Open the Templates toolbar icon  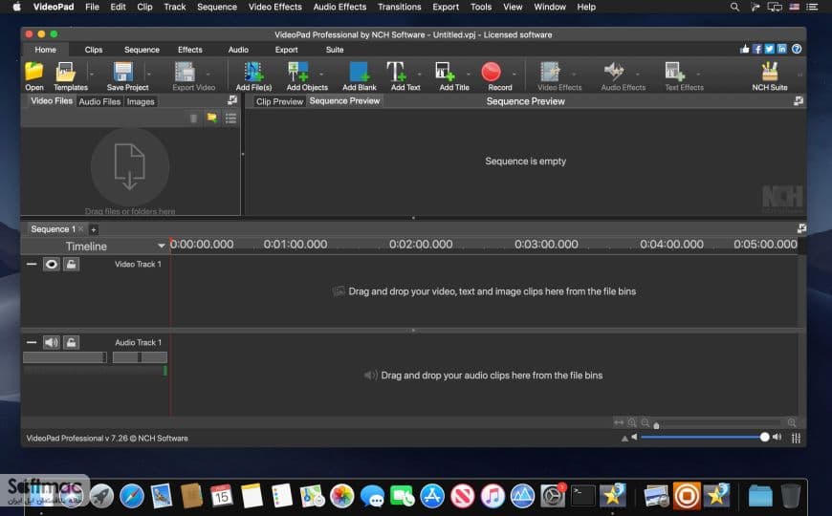click(x=66, y=72)
